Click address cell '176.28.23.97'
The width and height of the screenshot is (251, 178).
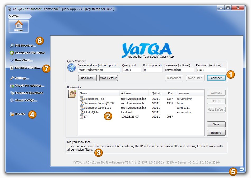point(130,117)
